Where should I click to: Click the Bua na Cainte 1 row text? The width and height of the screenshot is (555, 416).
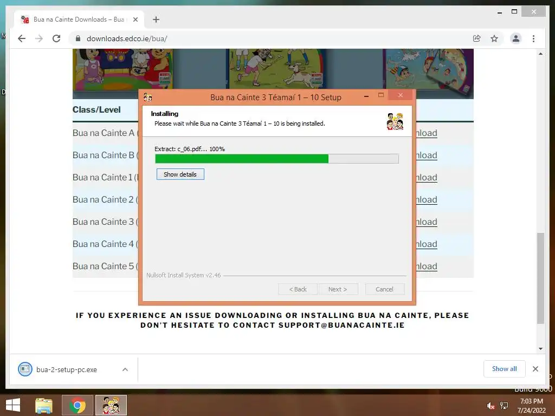point(106,177)
